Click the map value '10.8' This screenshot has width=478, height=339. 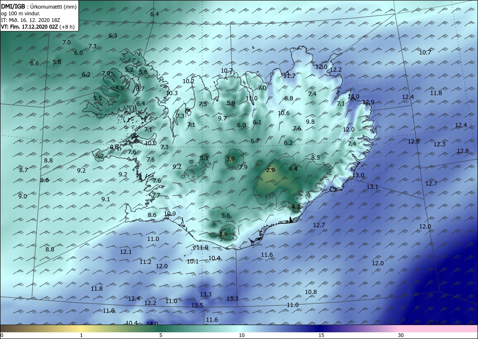(x=311, y=292)
